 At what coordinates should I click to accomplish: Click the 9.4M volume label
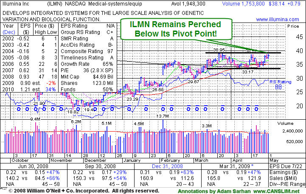[35, 119]
